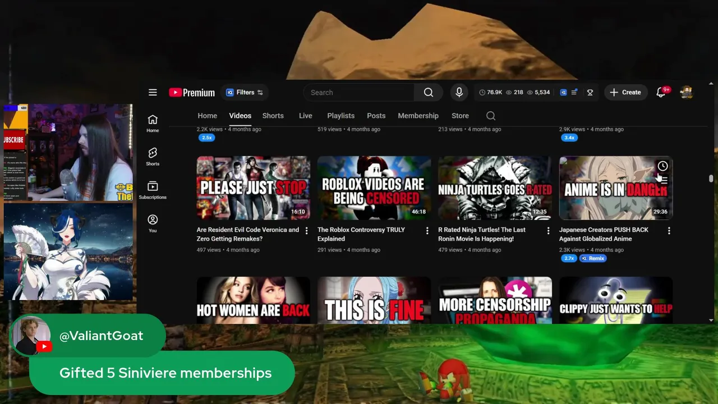Click the 218 views stat
This screenshot has width=718, height=404.
[514, 93]
